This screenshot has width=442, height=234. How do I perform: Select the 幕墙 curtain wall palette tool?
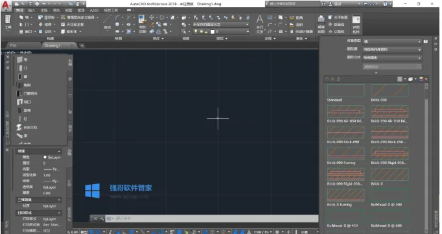[x=23, y=110]
